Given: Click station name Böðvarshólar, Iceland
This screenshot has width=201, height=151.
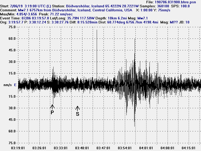Looking at the screenshot, I should point(85,6).
